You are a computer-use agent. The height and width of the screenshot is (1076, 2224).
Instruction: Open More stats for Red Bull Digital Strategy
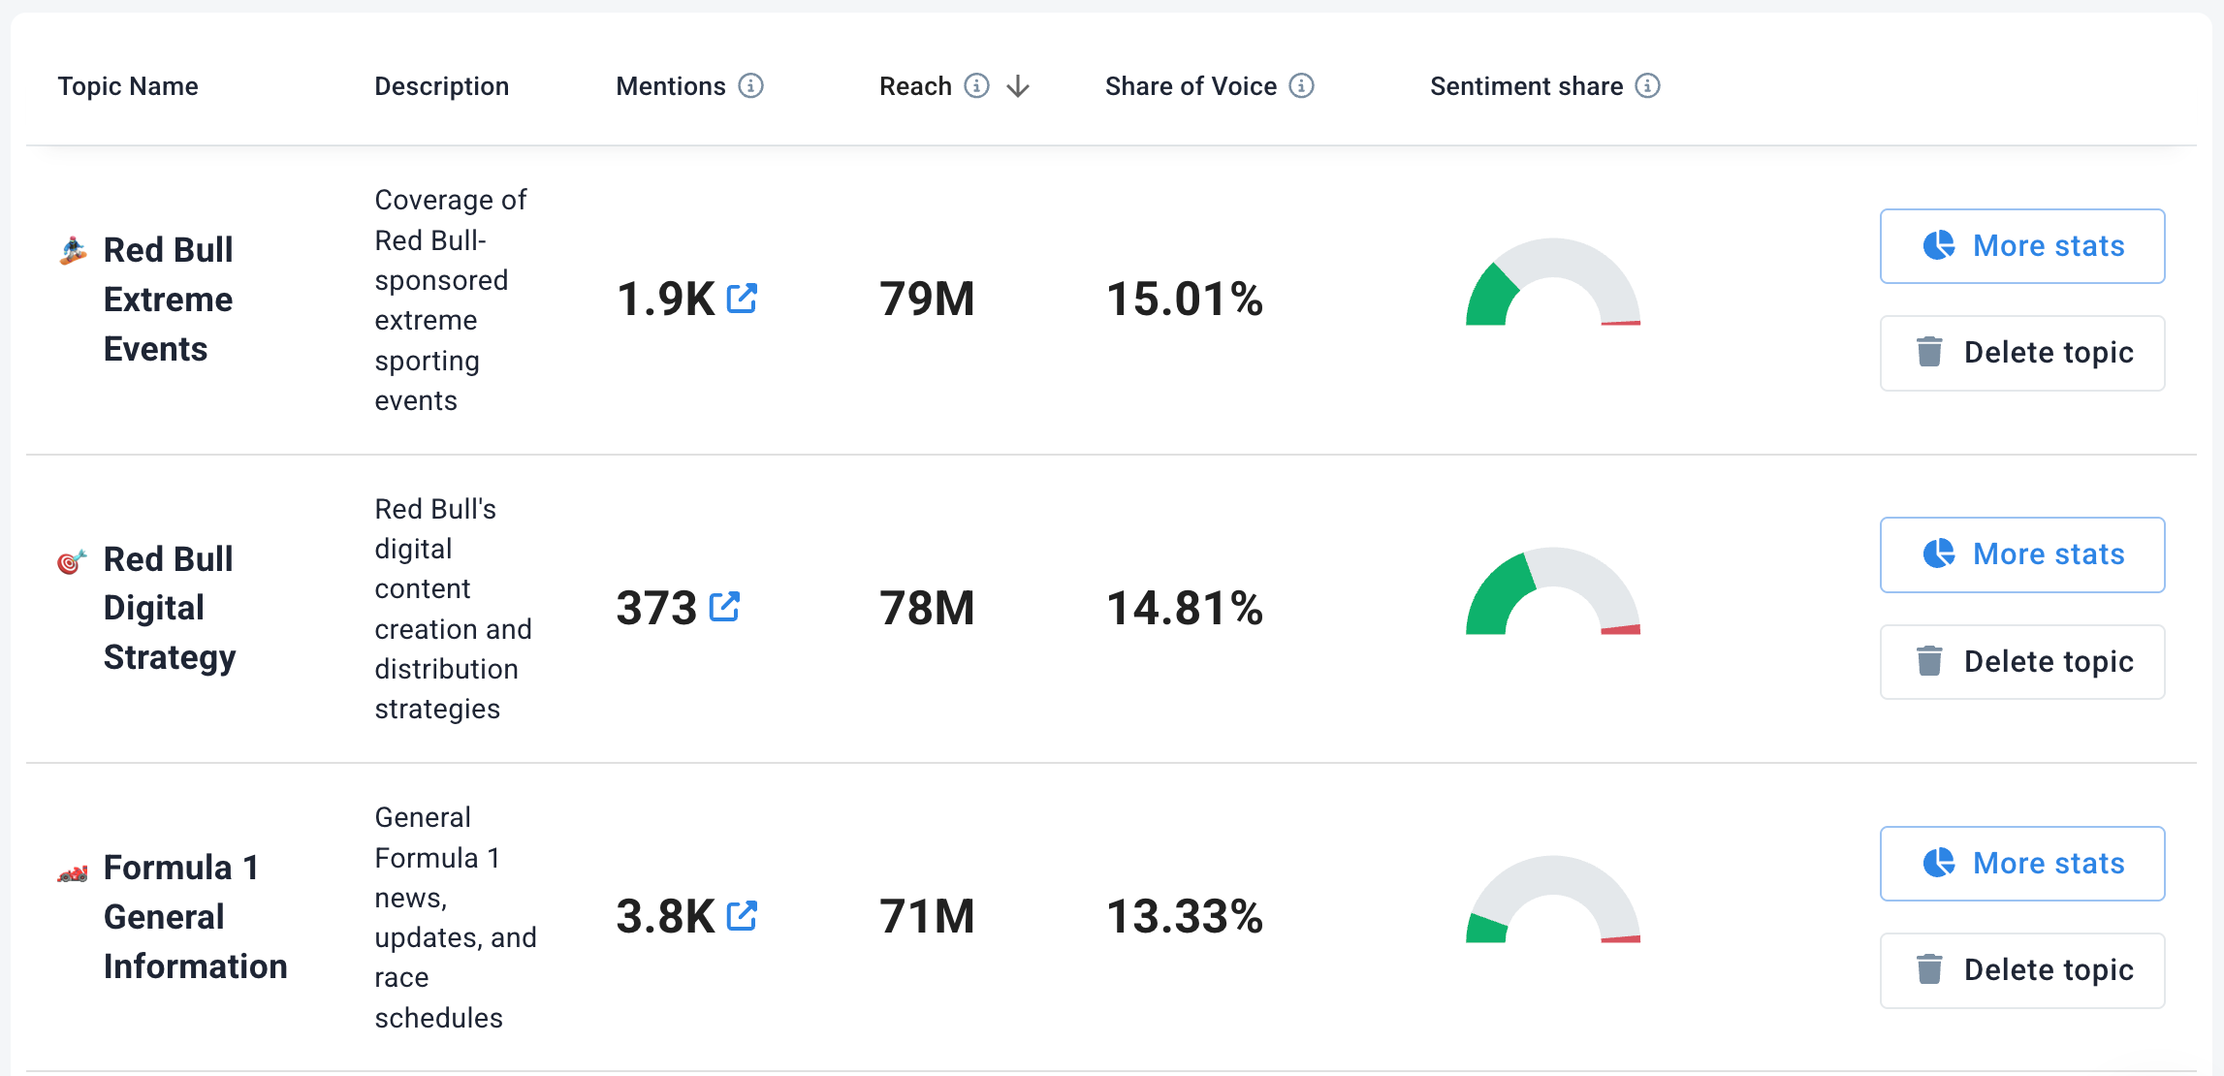coord(2022,554)
